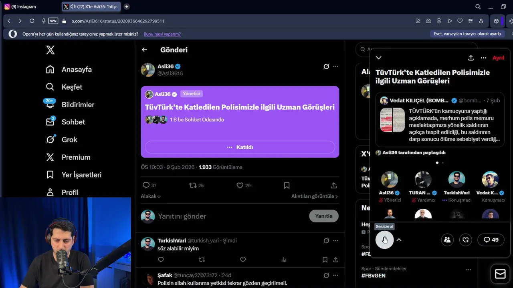This screenshot has height=288, width=513.
Task: Click repost icon with 25 count
Action: [193, 185]
